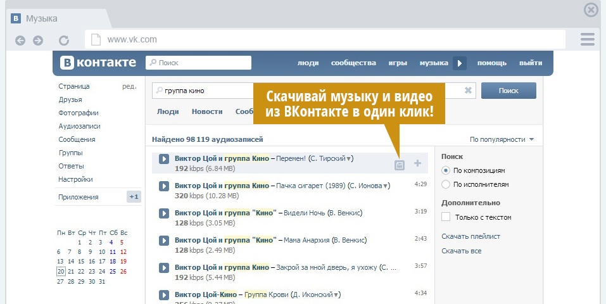This screenshot has height=304, width=606.
Task: Add Перемен! to my audio with the plus icon
Action: pyautogui.click(x=417, y=163)
